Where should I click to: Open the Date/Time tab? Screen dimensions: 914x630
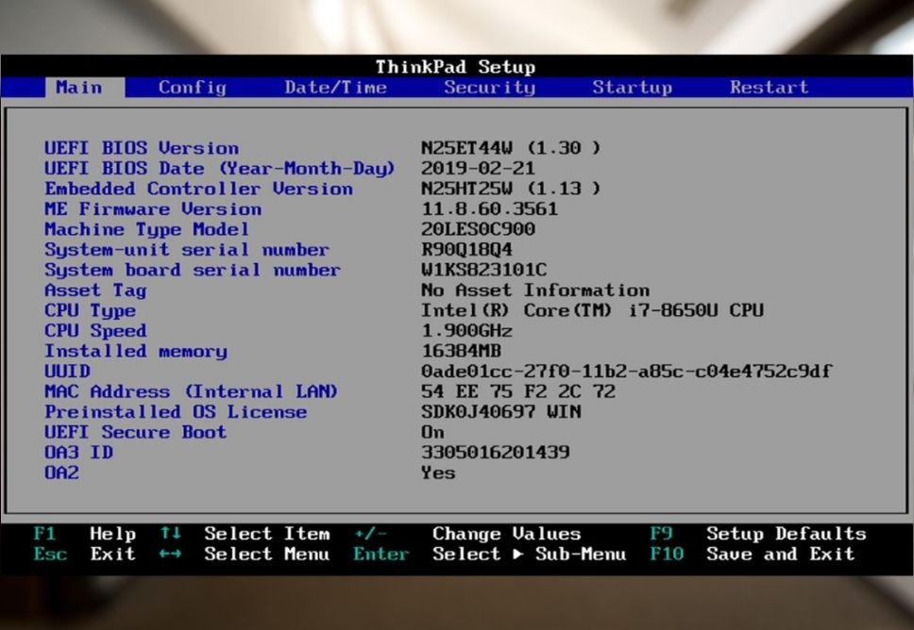click(335, 88)
